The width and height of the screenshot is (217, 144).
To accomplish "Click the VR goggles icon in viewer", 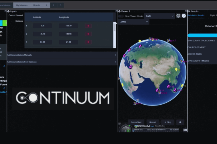I will tap(185, 130).
